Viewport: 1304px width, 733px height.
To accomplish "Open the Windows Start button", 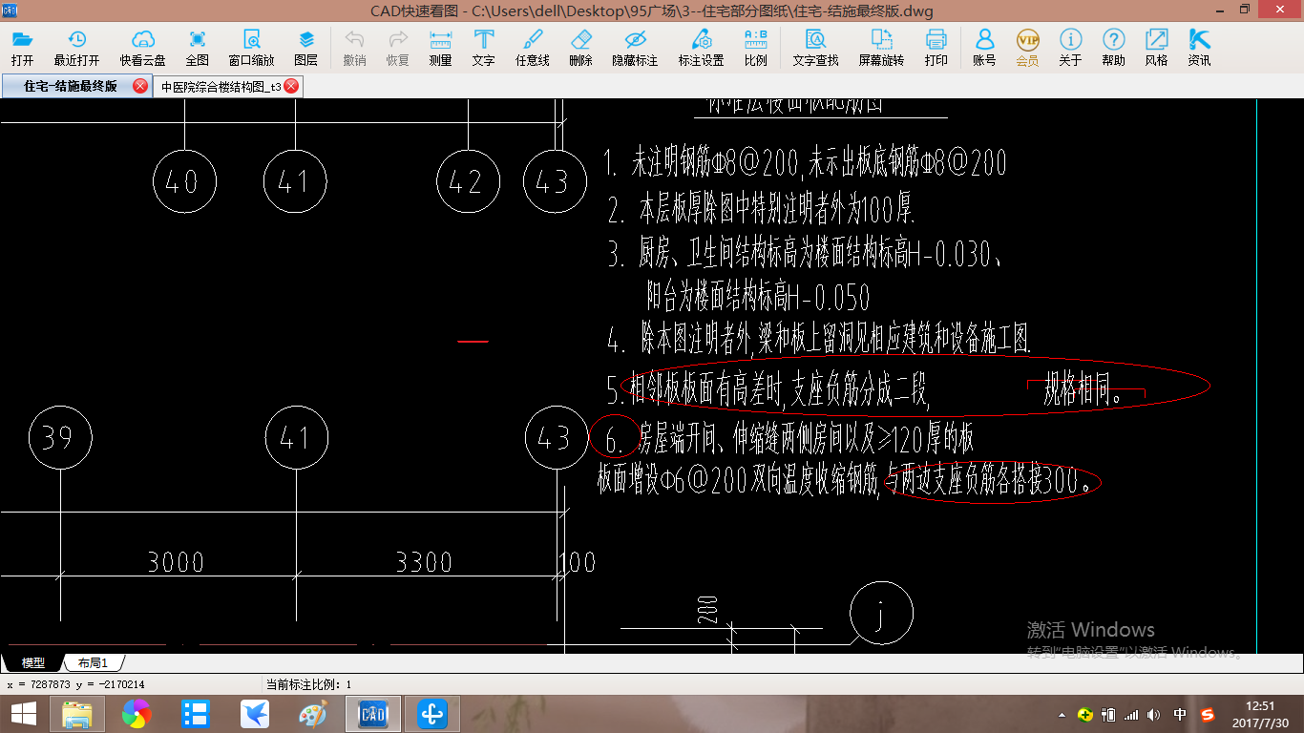I will 23,713.
